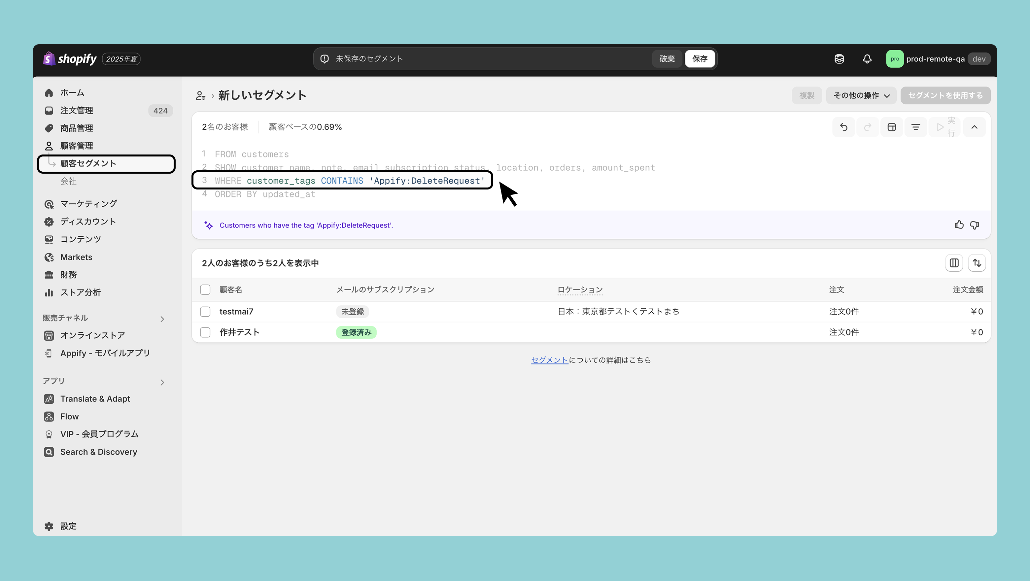Open the edit columns icon

(954, 263)
